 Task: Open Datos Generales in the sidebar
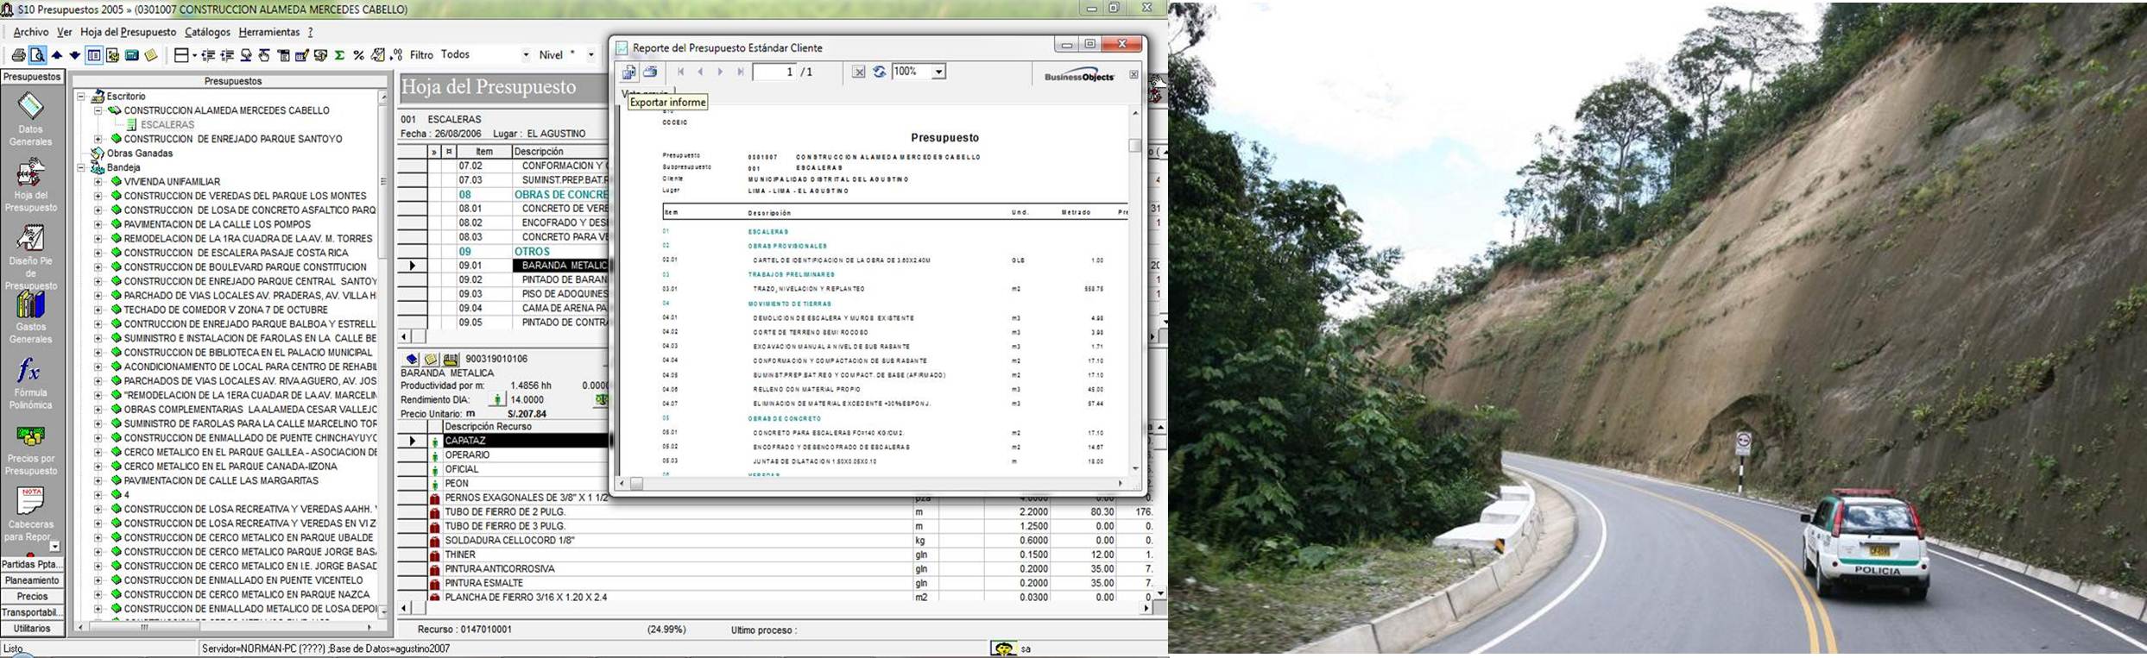coord(30,119)
